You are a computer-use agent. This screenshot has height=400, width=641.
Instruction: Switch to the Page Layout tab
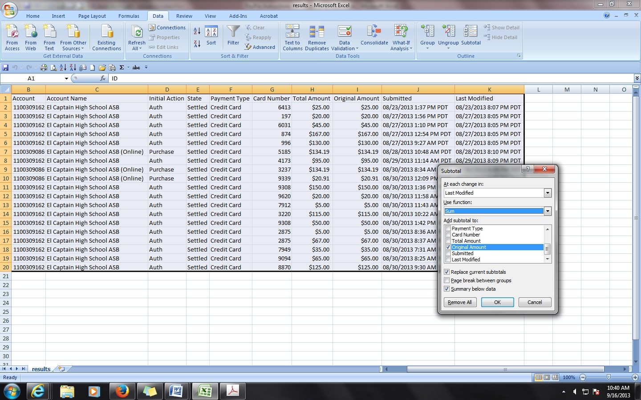tap(92, 16)
